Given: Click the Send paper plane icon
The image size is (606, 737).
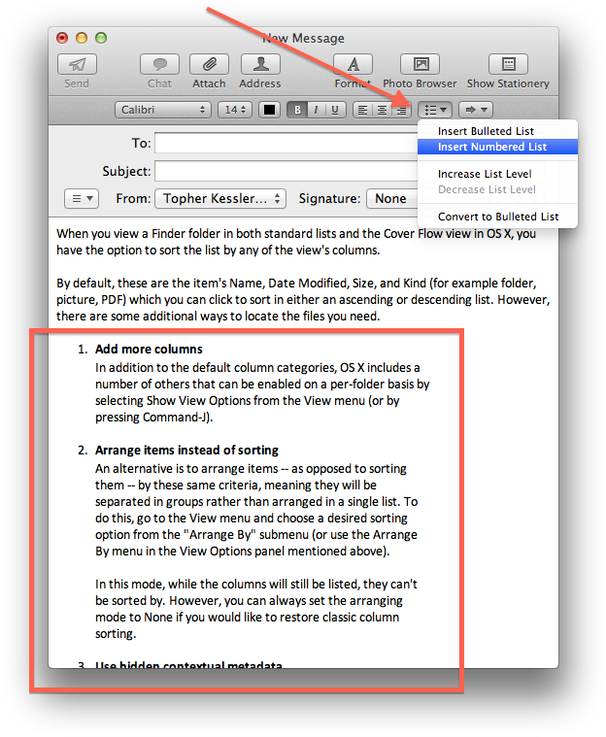Looking at the screenshot, I should (x=77, y=65).
